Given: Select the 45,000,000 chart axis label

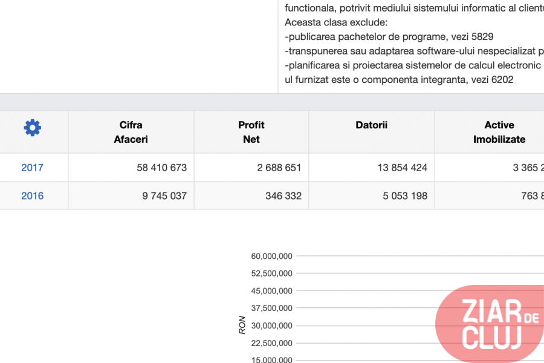Looking at the screenshot, I should coord(271,291).
